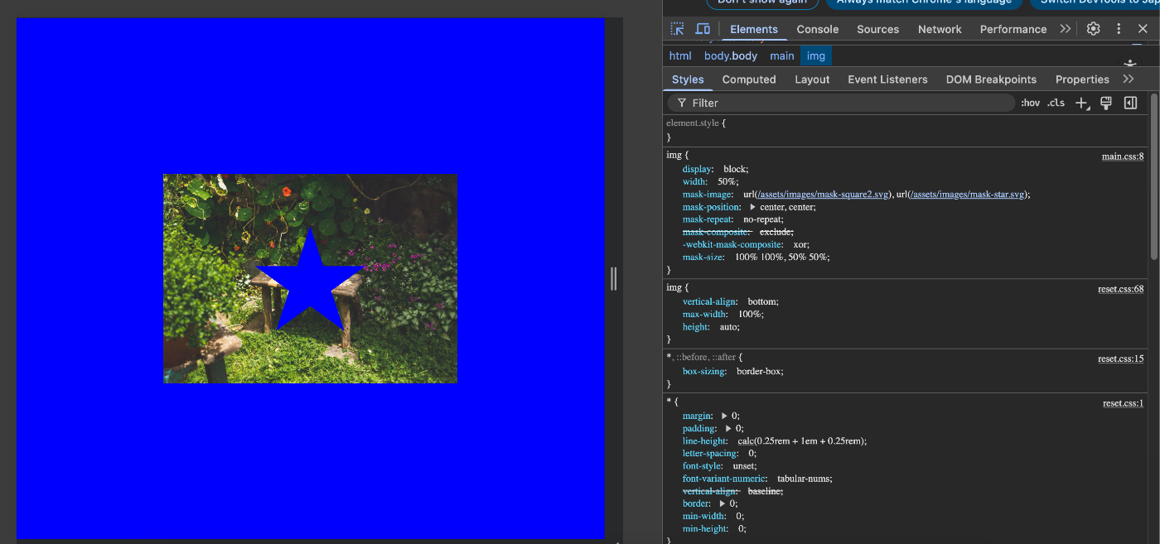Toggle the .cls element classes button

pyautogui.click(x=1056, y=103)
